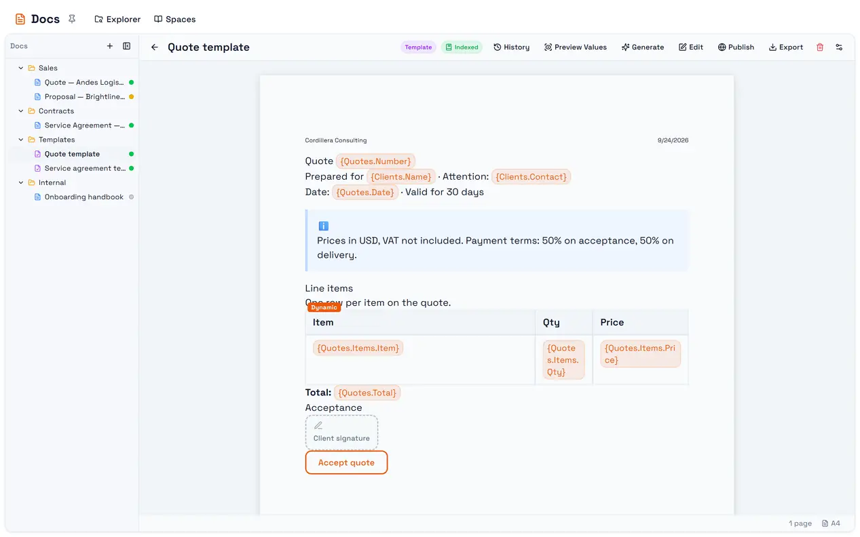
Task: Click the Docs logo icon
Action: [20, 19]
